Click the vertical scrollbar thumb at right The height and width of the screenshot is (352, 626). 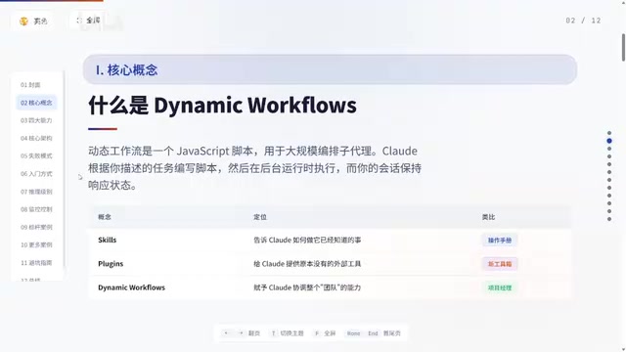pyautogui.click(x=623, y=48)
